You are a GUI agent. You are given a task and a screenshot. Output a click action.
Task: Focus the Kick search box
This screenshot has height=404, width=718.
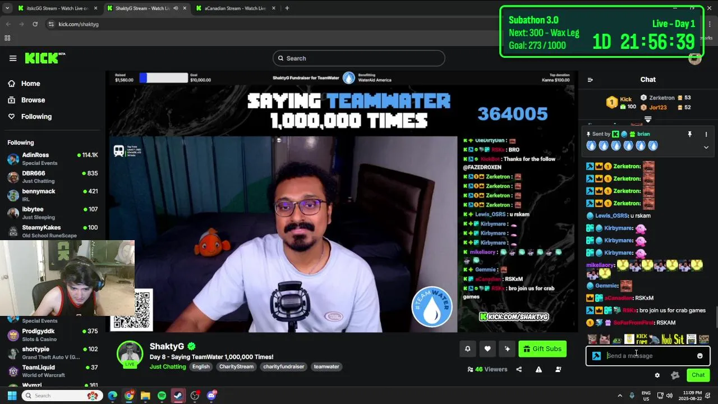click(x=359, y=58)
